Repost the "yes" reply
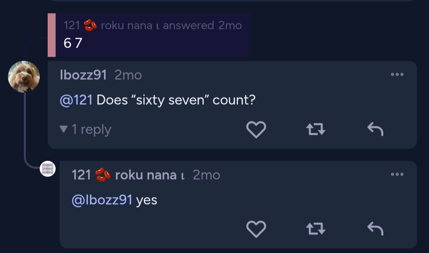Viewport: 429px width, 253px height. pyautogui.click(x=316, y=229)
